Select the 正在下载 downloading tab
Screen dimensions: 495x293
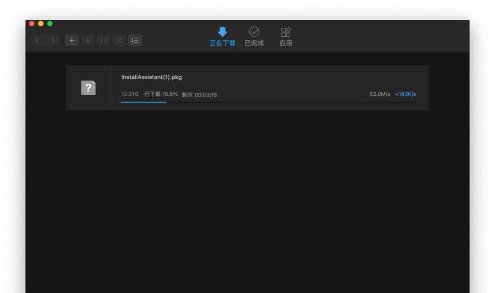[x=222, y=42]
